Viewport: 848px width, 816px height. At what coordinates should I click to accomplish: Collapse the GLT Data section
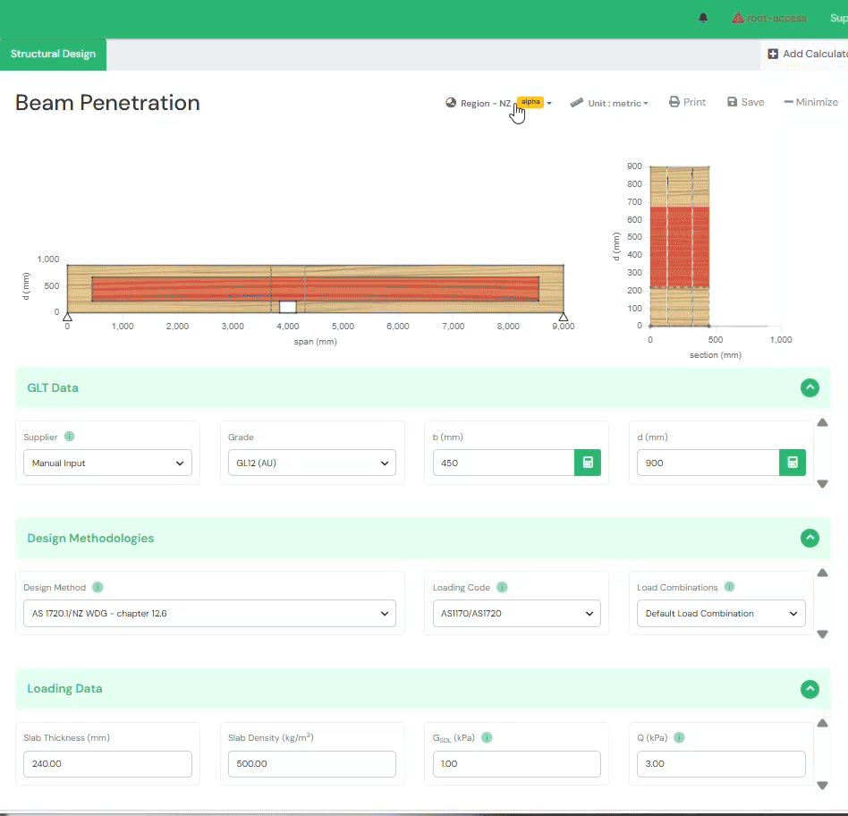(809, 387)
